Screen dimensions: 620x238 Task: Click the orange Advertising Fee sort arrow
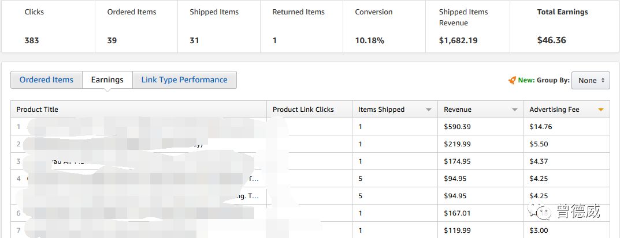(x=601, y=110)
